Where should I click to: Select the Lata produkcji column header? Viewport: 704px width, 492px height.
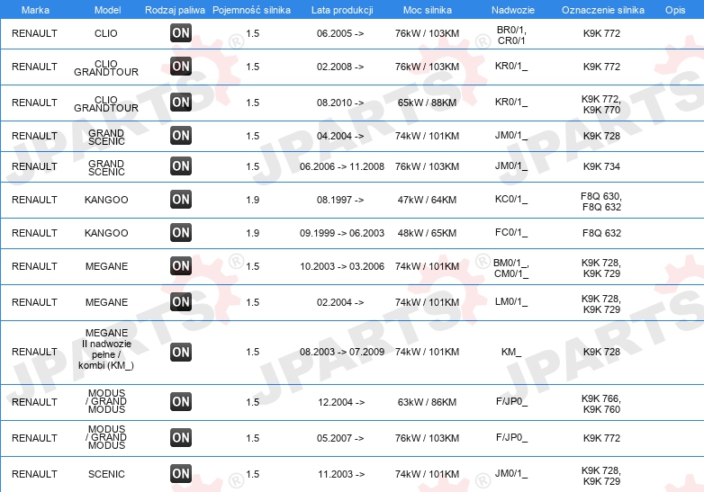click(342, 10)
